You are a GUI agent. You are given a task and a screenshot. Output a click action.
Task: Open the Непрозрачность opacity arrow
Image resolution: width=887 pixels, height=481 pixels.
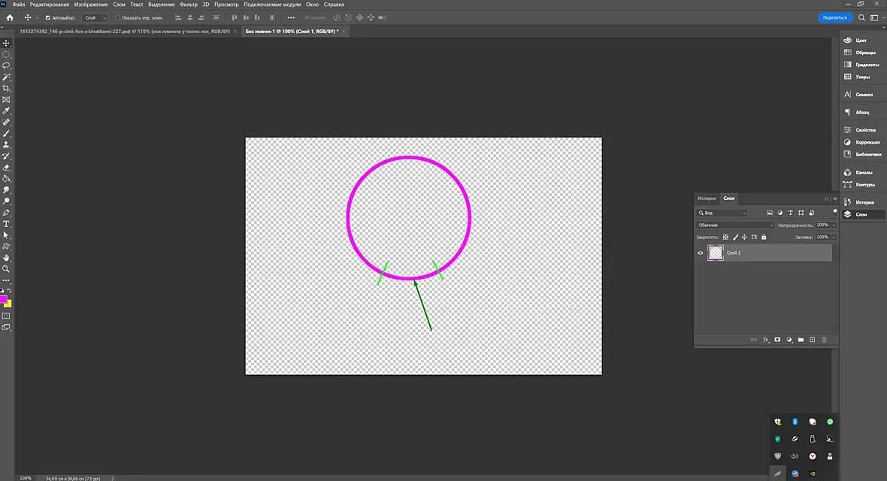click(834, 225)
